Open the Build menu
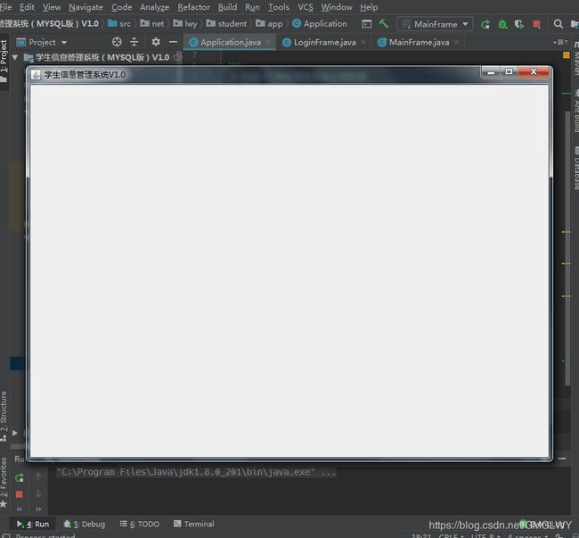The height and width of the screenshot is (538, 579). [x=227, y=7]
